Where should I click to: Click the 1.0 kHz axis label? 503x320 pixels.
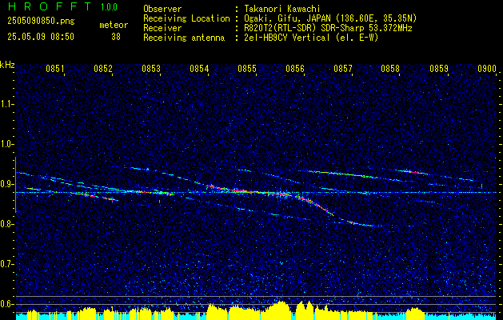(7, 144)
